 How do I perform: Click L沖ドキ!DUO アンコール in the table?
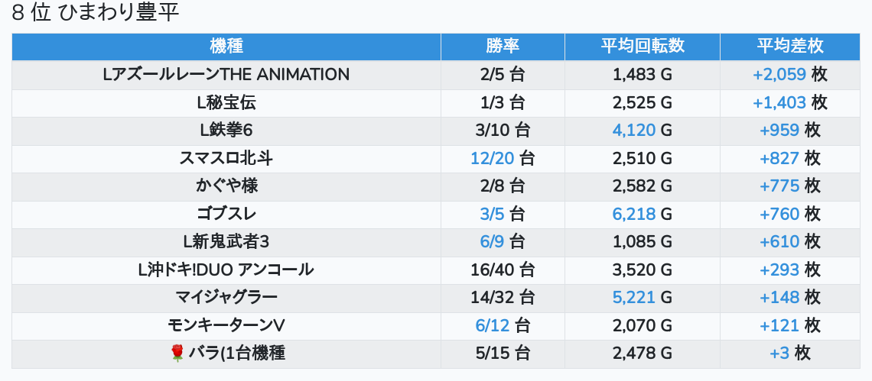pyautogui.click(x=226, y=270)
